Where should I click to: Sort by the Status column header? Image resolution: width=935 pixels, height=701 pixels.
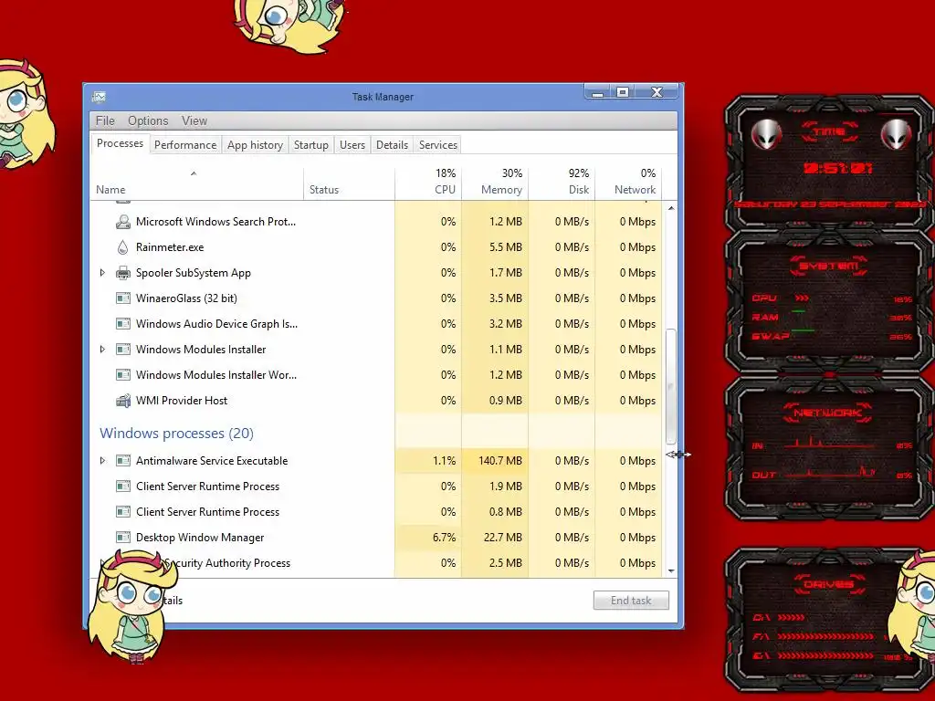click(x=350, y=183)
